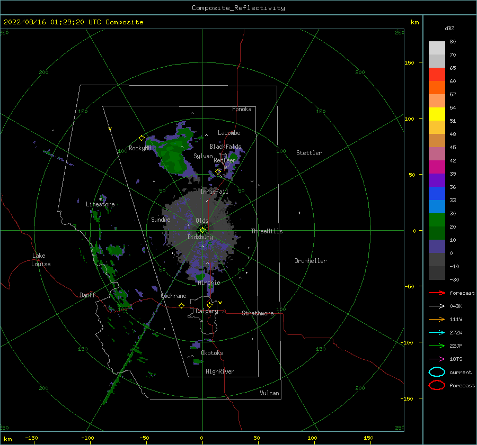Click the light gray 80 dBZ swatch

pyautogui.click(x=437, y=48)
